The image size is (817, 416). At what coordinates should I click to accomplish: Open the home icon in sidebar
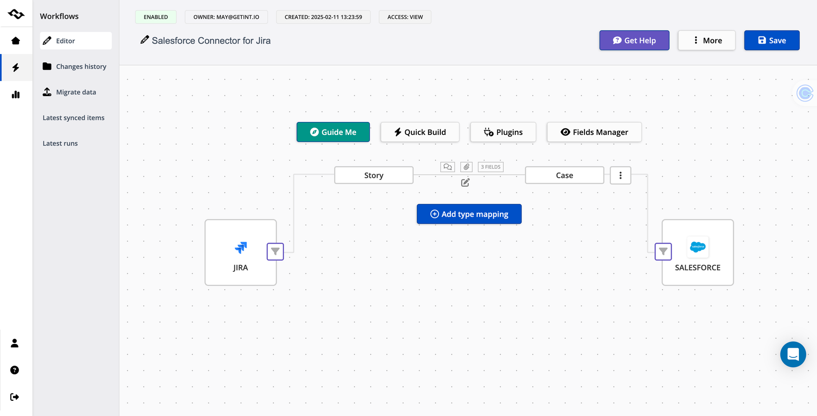point(16,41)
